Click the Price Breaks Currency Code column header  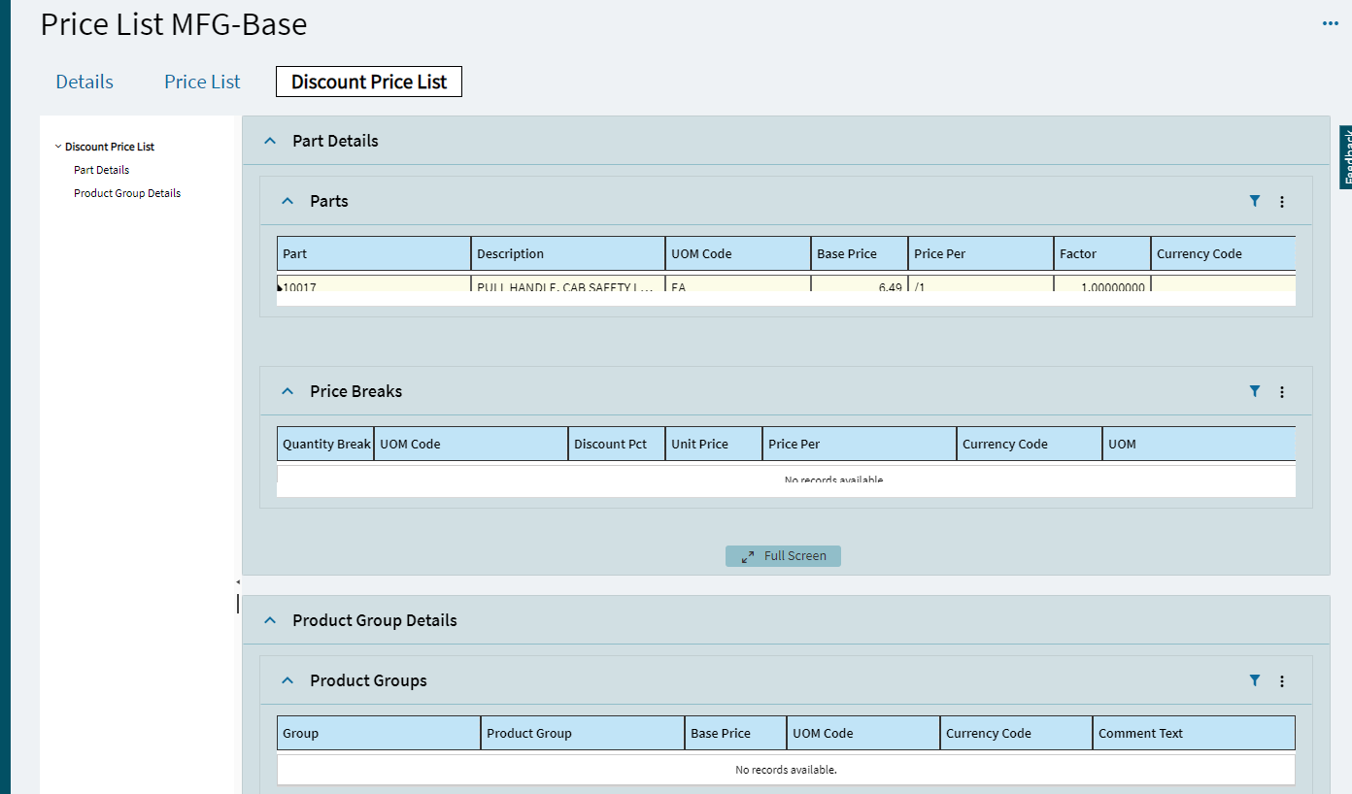[x=1030, y=444]
